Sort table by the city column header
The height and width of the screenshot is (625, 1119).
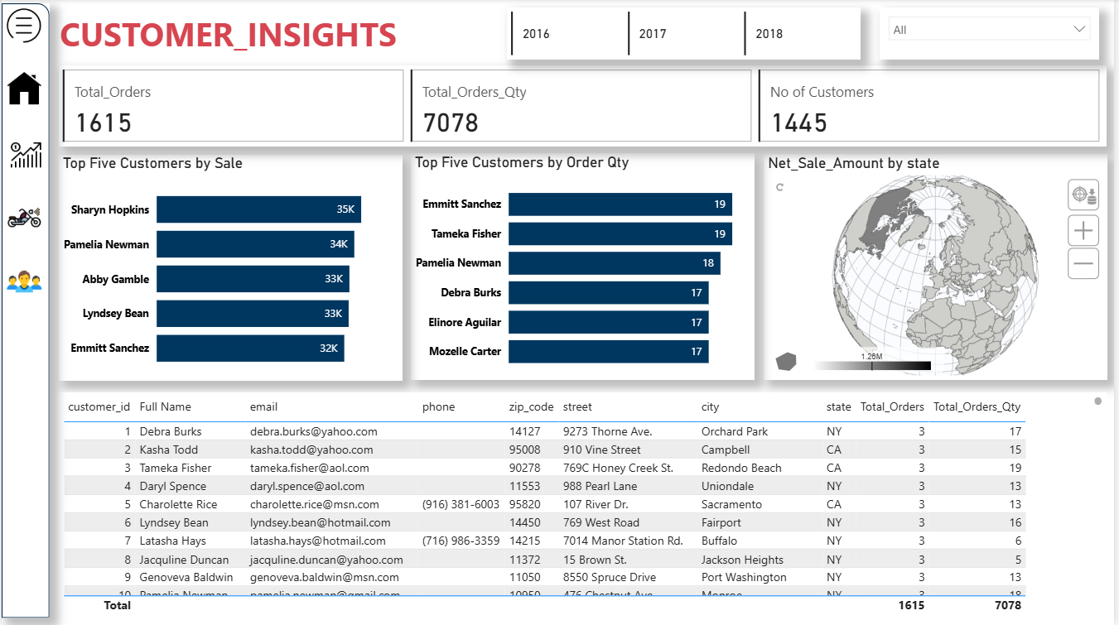pyautogui.click(x=710, y=406)
